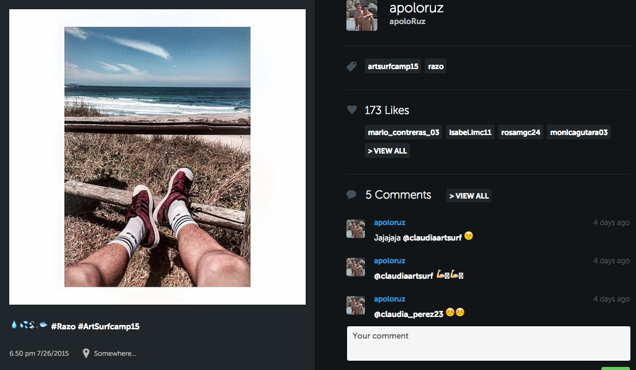Click the avatar next to the first comment
The image size is (636, 370).
[356, 228]
